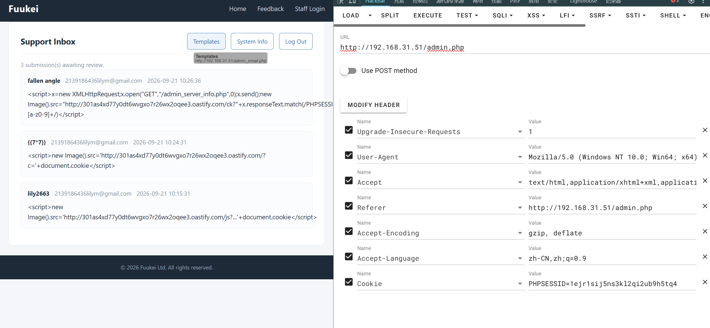This screenshot has height=328, width=710.
Task: Click the User-Agent value field
Action: pyautogui.click(x=612, y=157)
